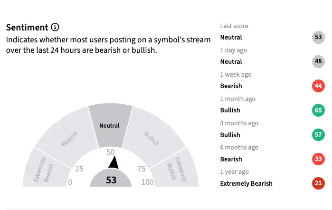Click the Sentiment heading
Image resolution: width=332 pixels, height=210 pixels.
27,27
